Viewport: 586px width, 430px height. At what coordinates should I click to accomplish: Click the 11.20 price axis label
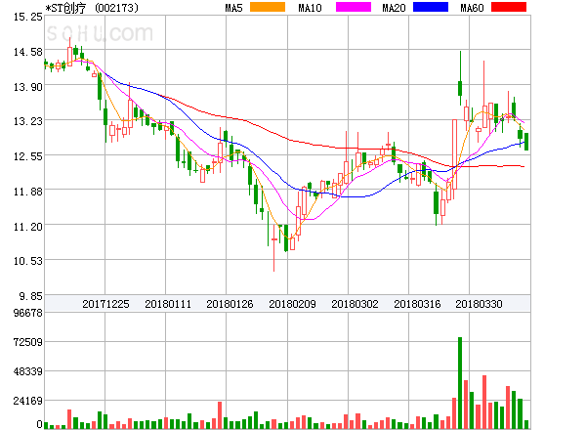coord(28,227)
